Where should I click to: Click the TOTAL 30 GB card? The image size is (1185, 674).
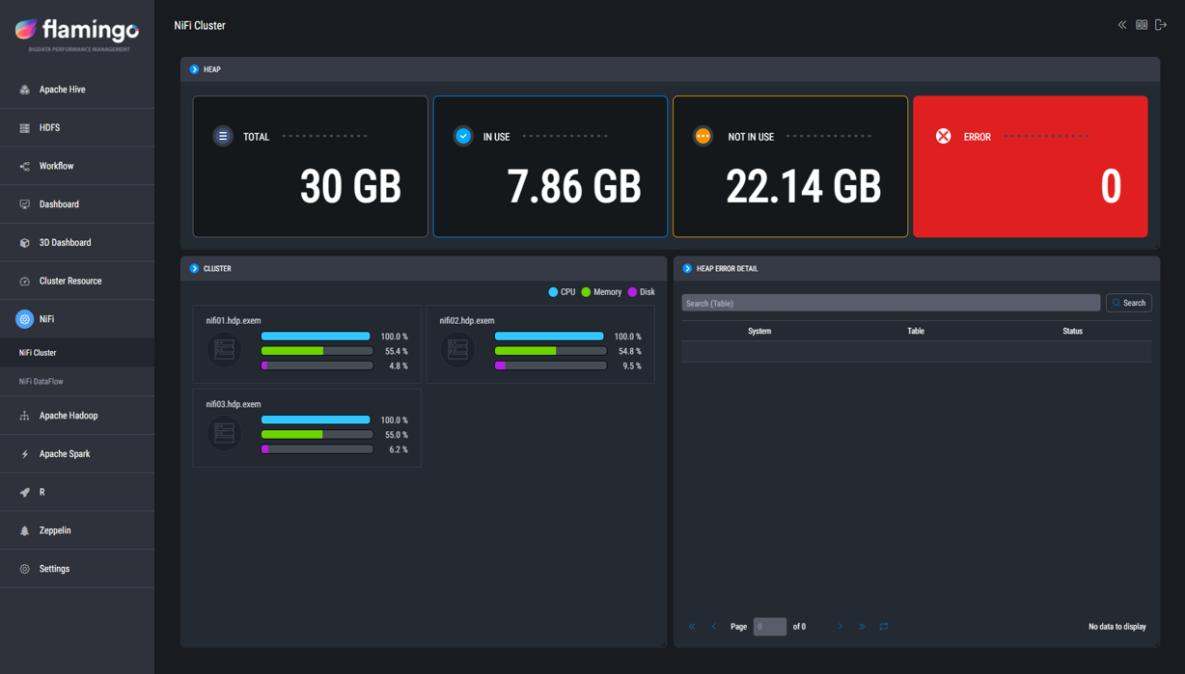point(310,166)
